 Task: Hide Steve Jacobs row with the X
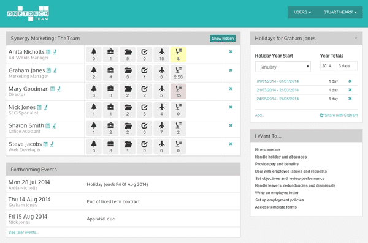click(x=231, y=144)
